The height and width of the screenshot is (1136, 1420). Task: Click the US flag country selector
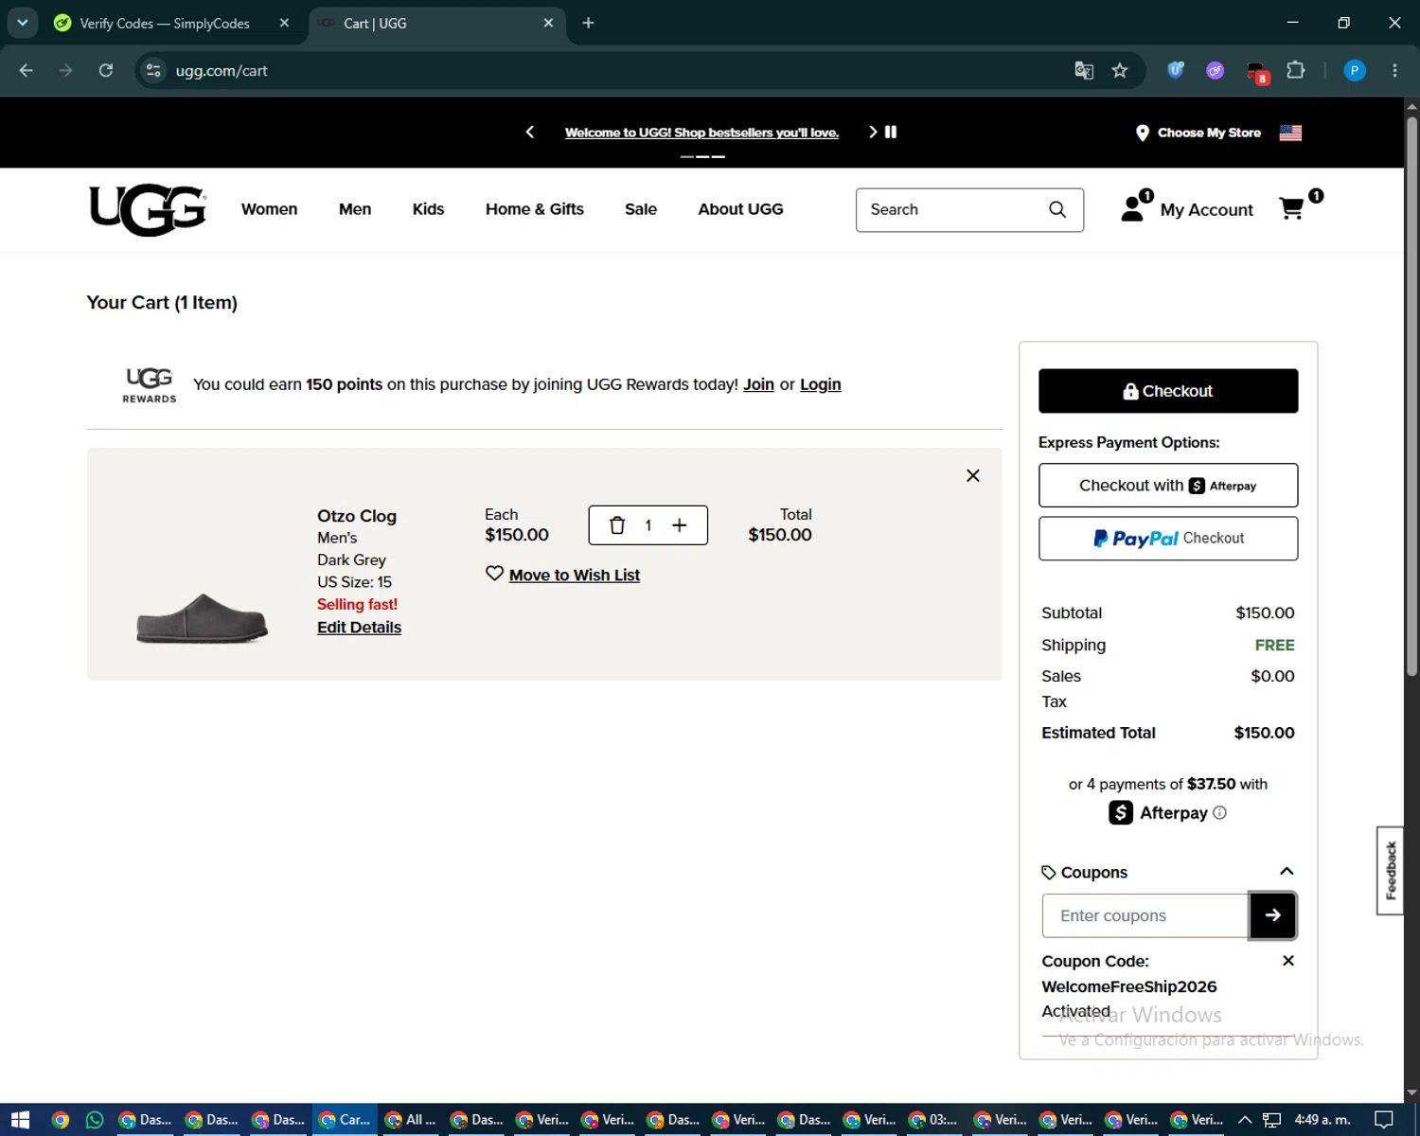(x=1290, y=133)
